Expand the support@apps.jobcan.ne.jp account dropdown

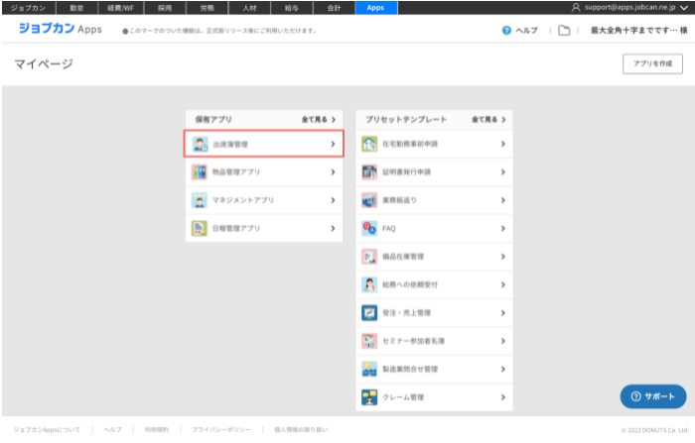click(684, 8)
